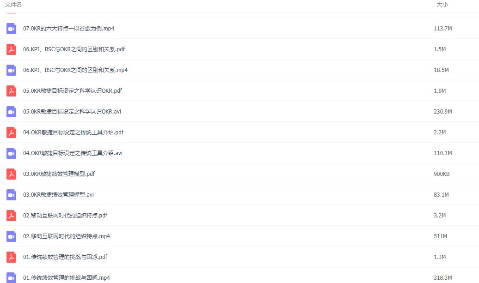Click PDF icon for 01.传统绩效管理的挑战与困惑.pdf

tap(11, 257)
